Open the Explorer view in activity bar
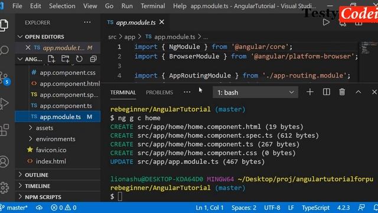This screenshot has height=213, width=378. click(x=4, y=25)
